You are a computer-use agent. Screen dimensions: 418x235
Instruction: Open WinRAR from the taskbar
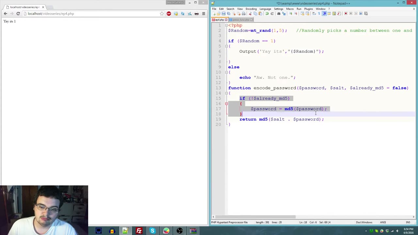pyautogui.click(x=193, y=231)
